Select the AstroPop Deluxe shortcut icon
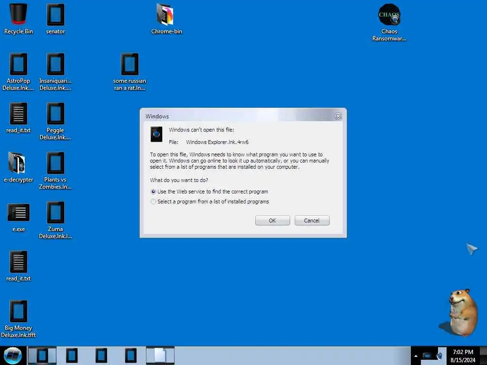This screenshot has width=487, height=365. click(x=19, y=72)
